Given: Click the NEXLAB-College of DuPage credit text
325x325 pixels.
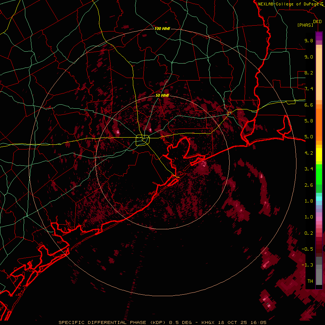Looking at the screenshot, I should (289, 4).
